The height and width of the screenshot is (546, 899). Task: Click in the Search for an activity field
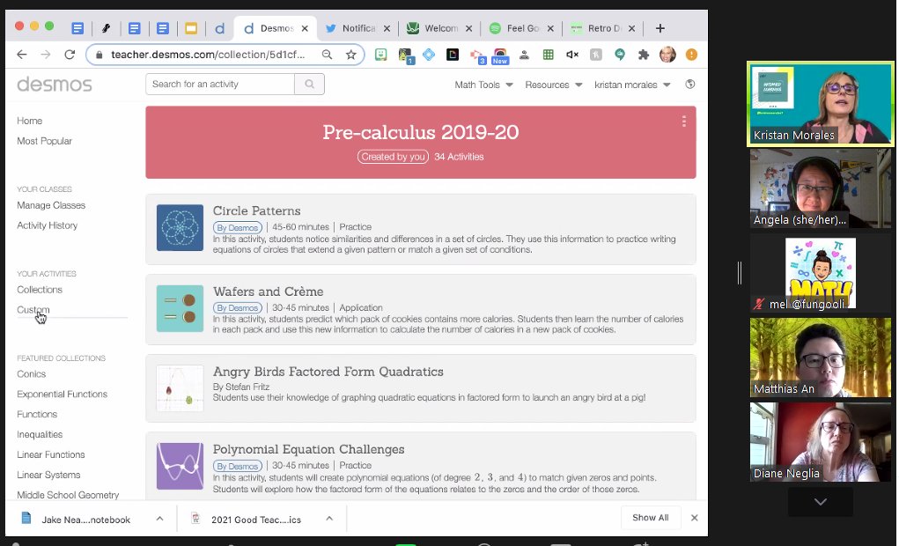point(220,85)
